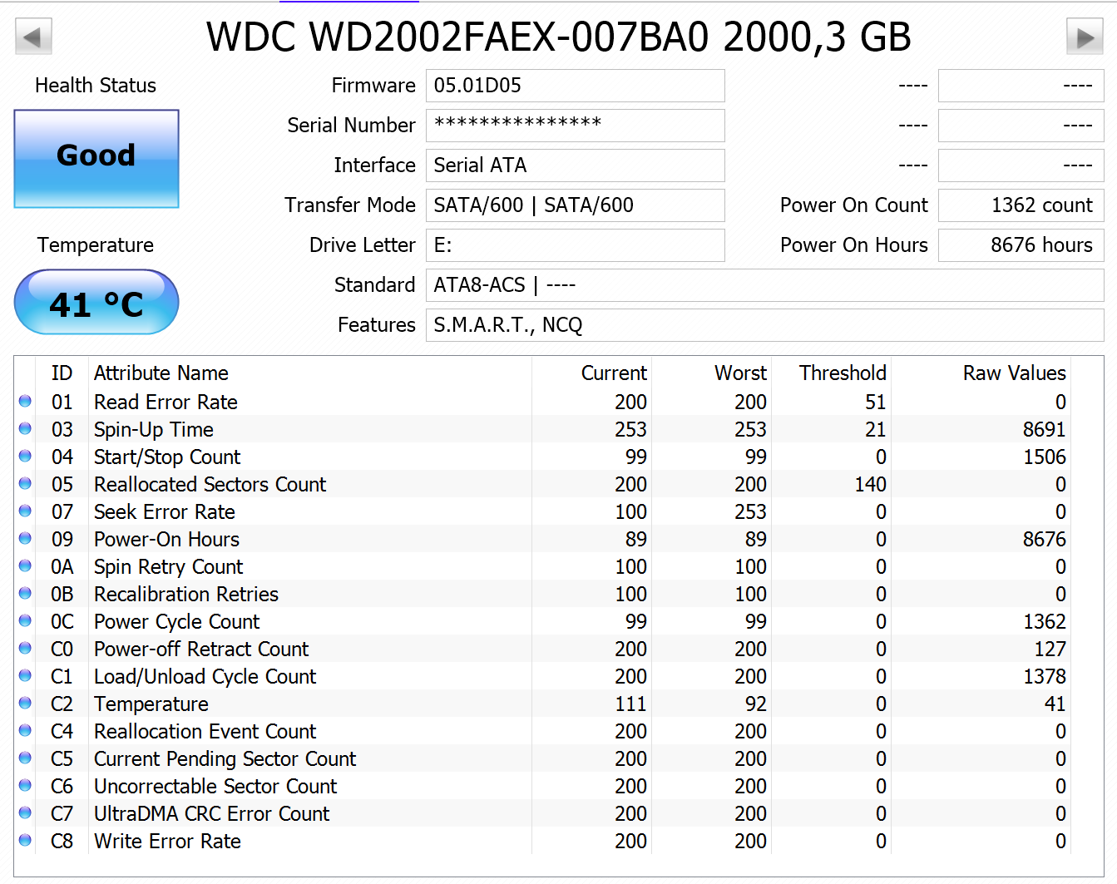
Task: Click the status dot for Spin Retry Count
Action: (x=25, y=565)
